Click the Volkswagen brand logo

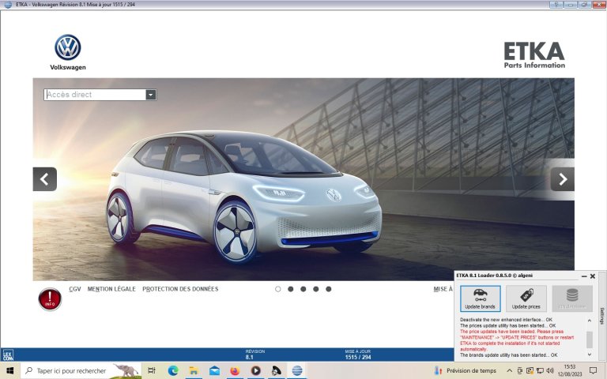[x=68, y=52]
